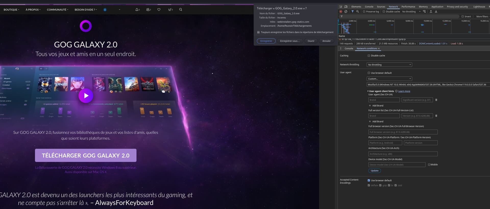Tick 'Use browser default' under User agent
The width and height of the screenshot is (490, 209).
pos(369,73)
